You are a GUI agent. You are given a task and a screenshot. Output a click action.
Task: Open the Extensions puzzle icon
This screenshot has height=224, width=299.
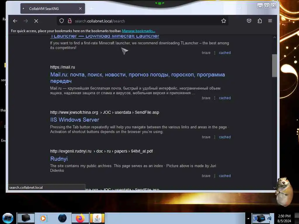(260, 21)
